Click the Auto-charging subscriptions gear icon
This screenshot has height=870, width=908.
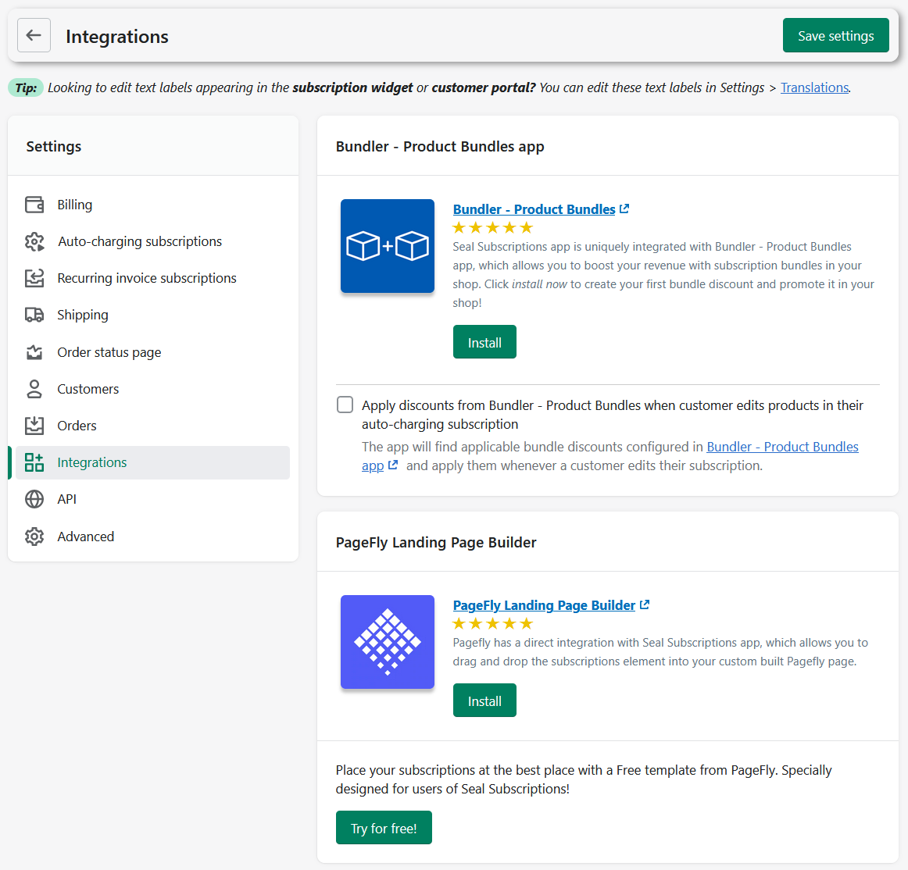(x=34, y=241)
